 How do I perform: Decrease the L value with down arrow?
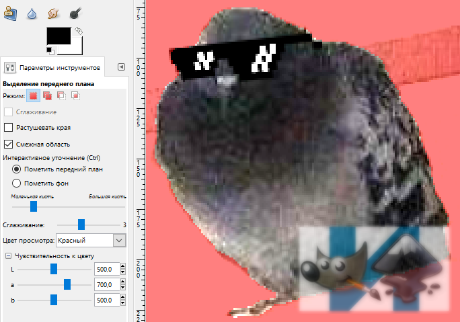(x=123, y=272)
